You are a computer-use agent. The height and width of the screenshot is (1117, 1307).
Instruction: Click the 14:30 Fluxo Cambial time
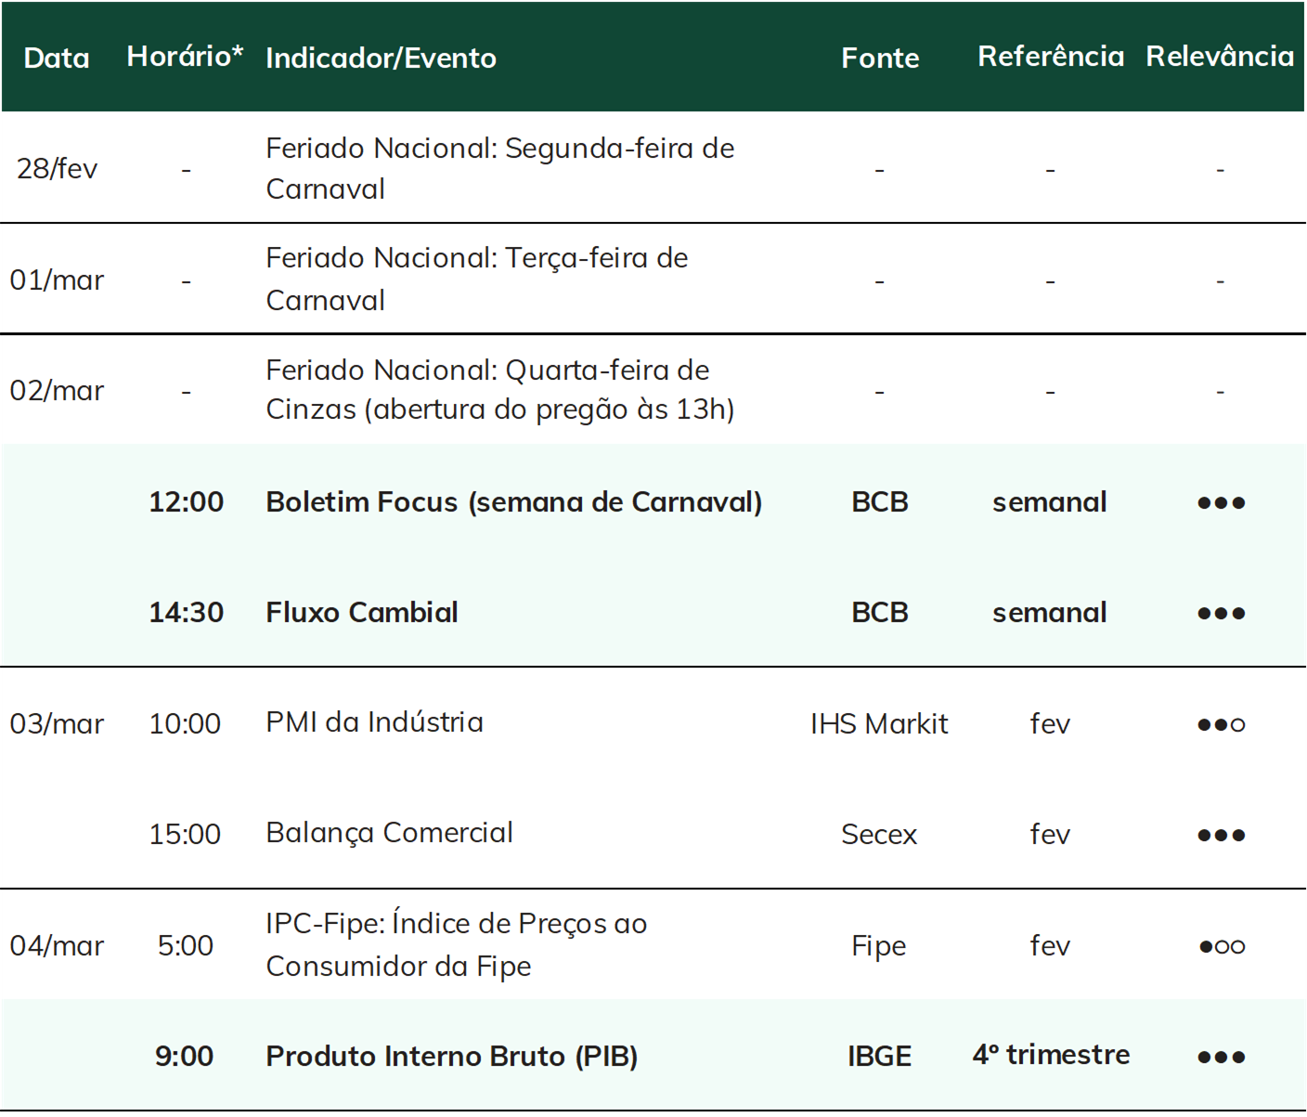coord(186,613)
